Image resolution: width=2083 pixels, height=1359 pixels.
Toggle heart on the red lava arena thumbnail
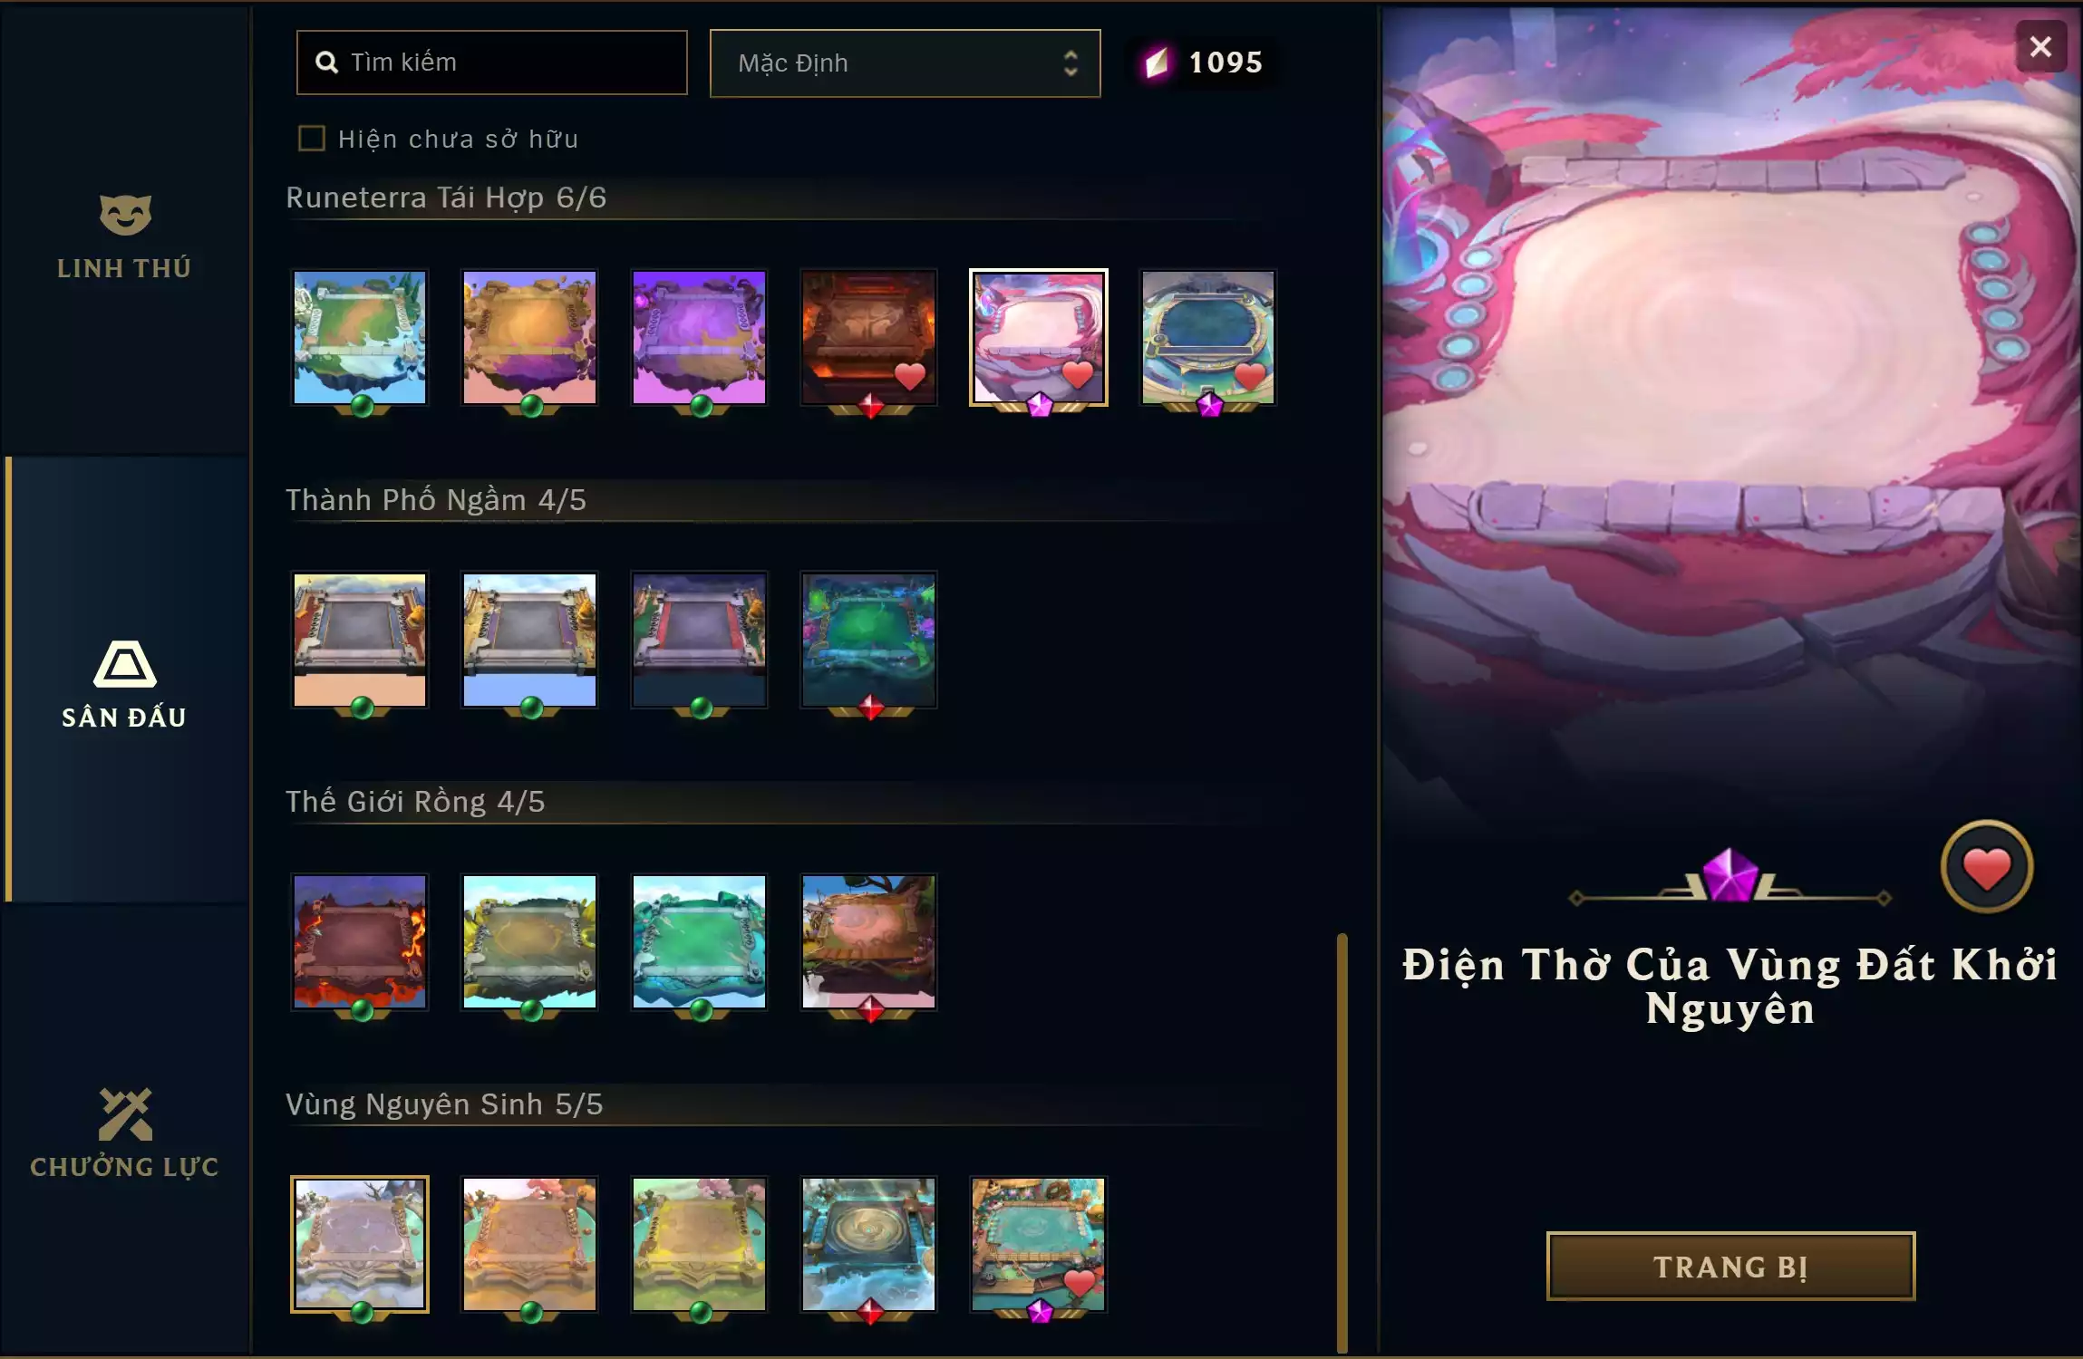[910, 375]
